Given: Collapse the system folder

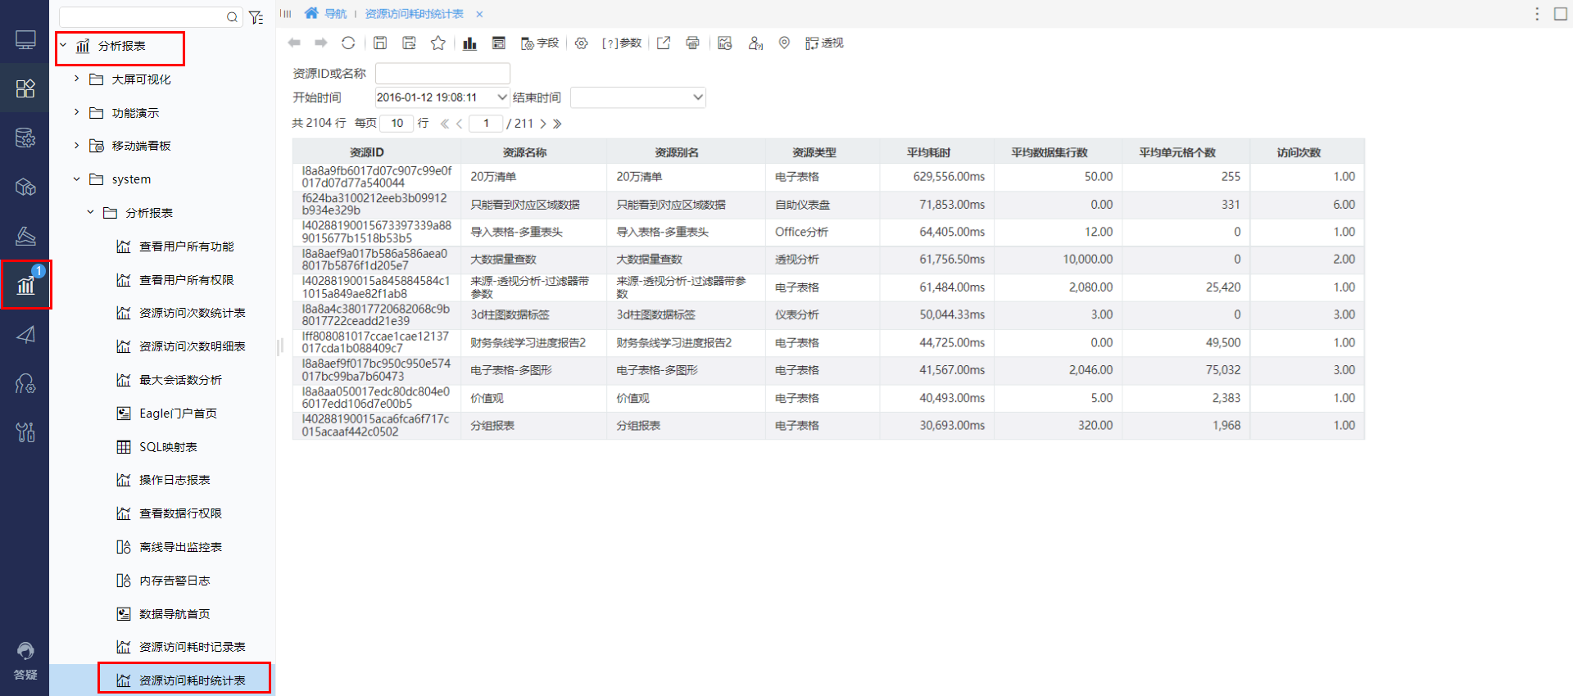Looking at the screenshot, I should (76, 179).
